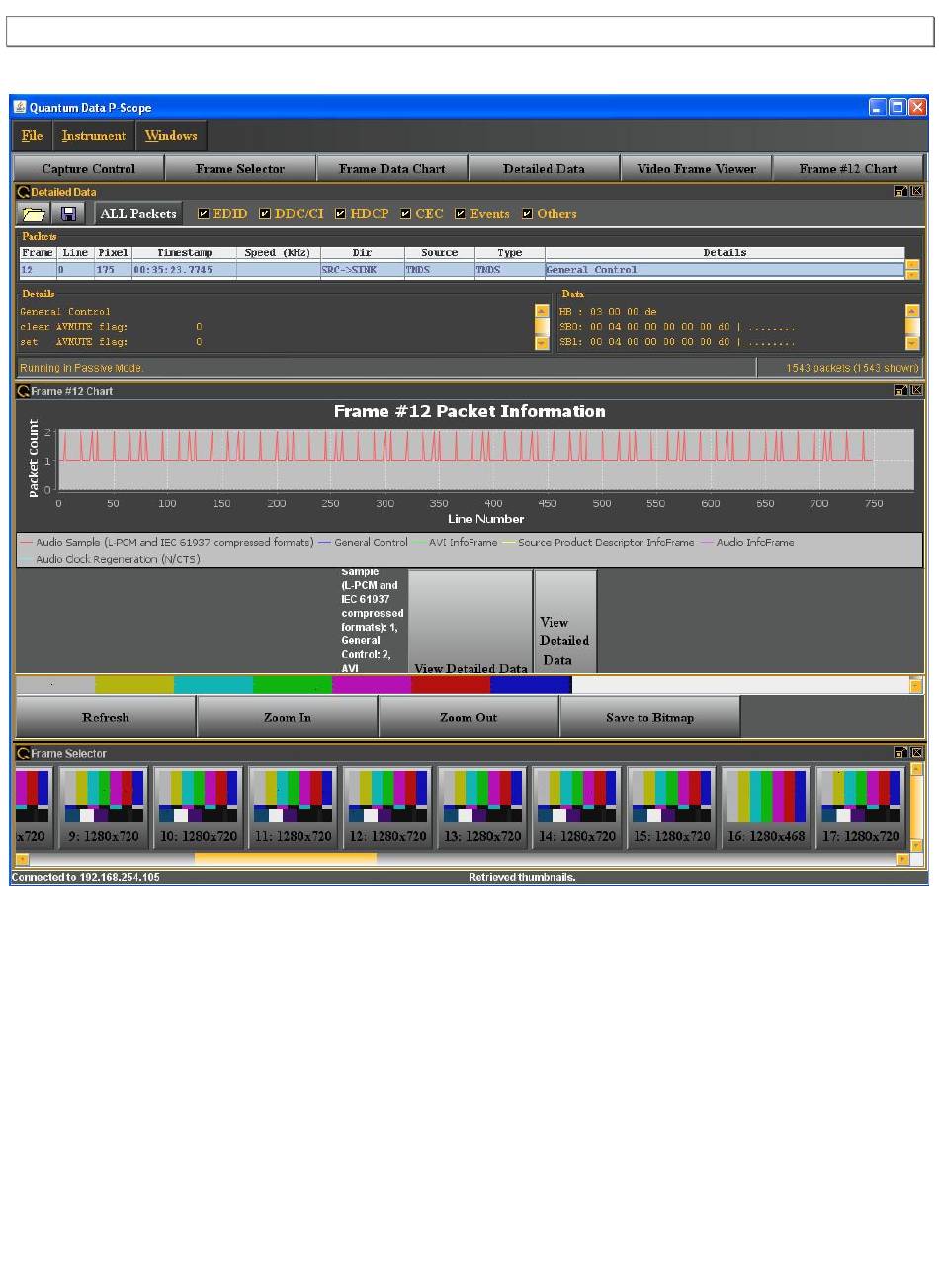Click the Zoom In button
Viewport: 939px width, 1269px height.
pyautogui.click(x=288, y=718)
